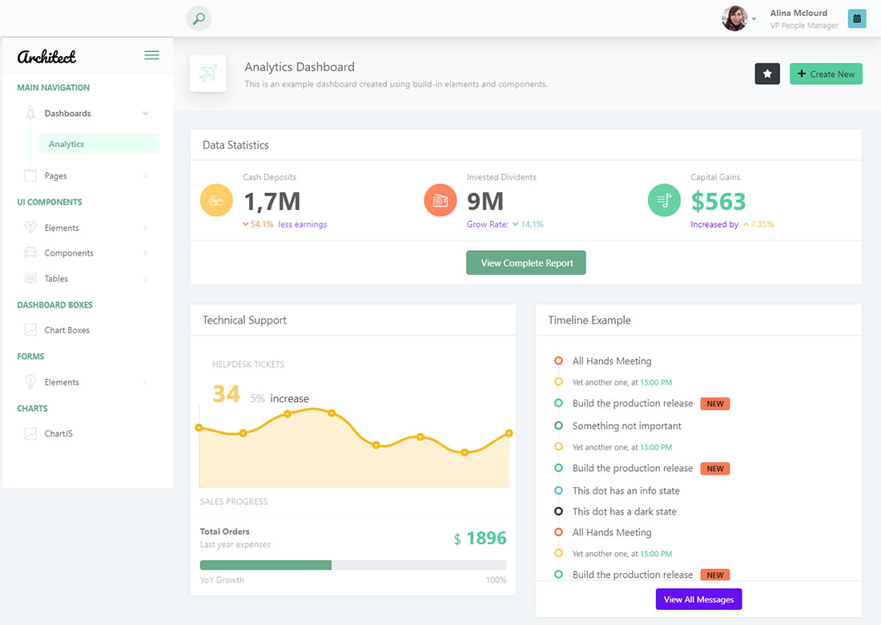Click the green Capital Gains icon

pyautogui.click(x=664, y=200)
